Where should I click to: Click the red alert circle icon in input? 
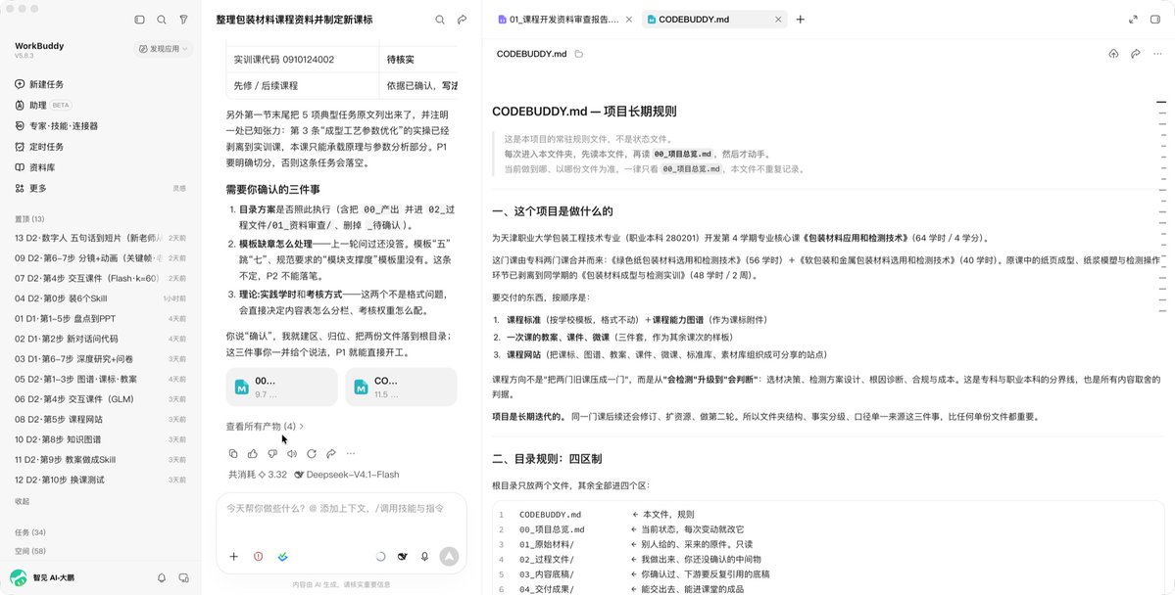pos(259,556)
